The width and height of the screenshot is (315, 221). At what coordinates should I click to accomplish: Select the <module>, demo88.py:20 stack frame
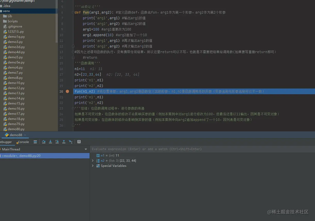(x=45, y=156)
